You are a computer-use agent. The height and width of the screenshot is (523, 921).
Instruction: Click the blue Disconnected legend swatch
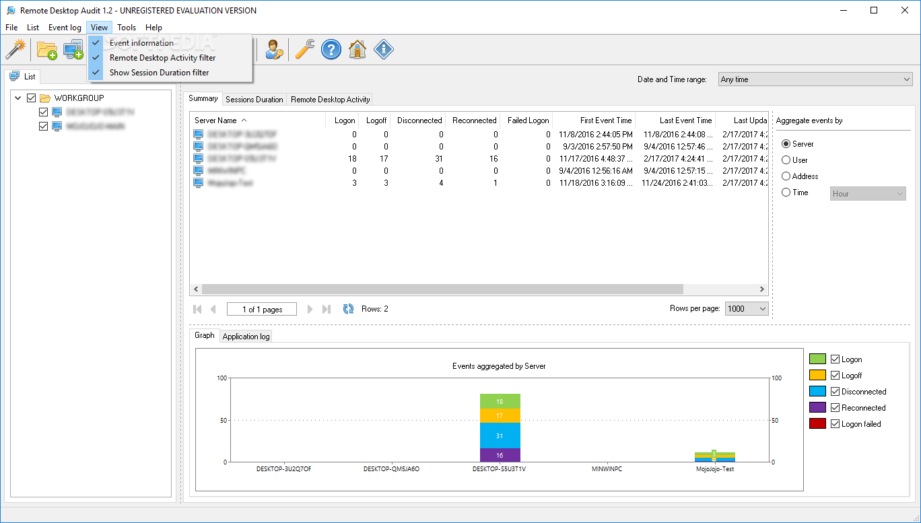817,392
